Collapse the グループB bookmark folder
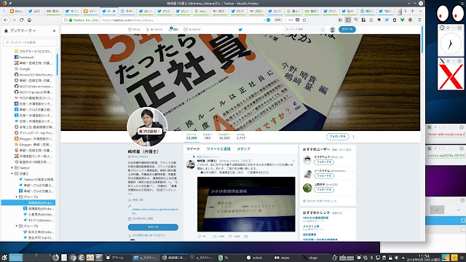Image resolution: width=466 pixels, height=262 pixels. click(x=17, y=226)
